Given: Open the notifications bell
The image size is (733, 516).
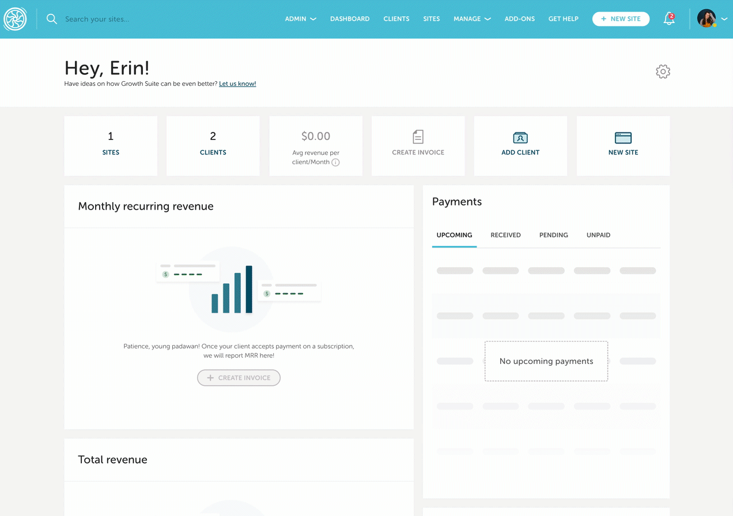Looking at the screenshot, I should point(669,19).
